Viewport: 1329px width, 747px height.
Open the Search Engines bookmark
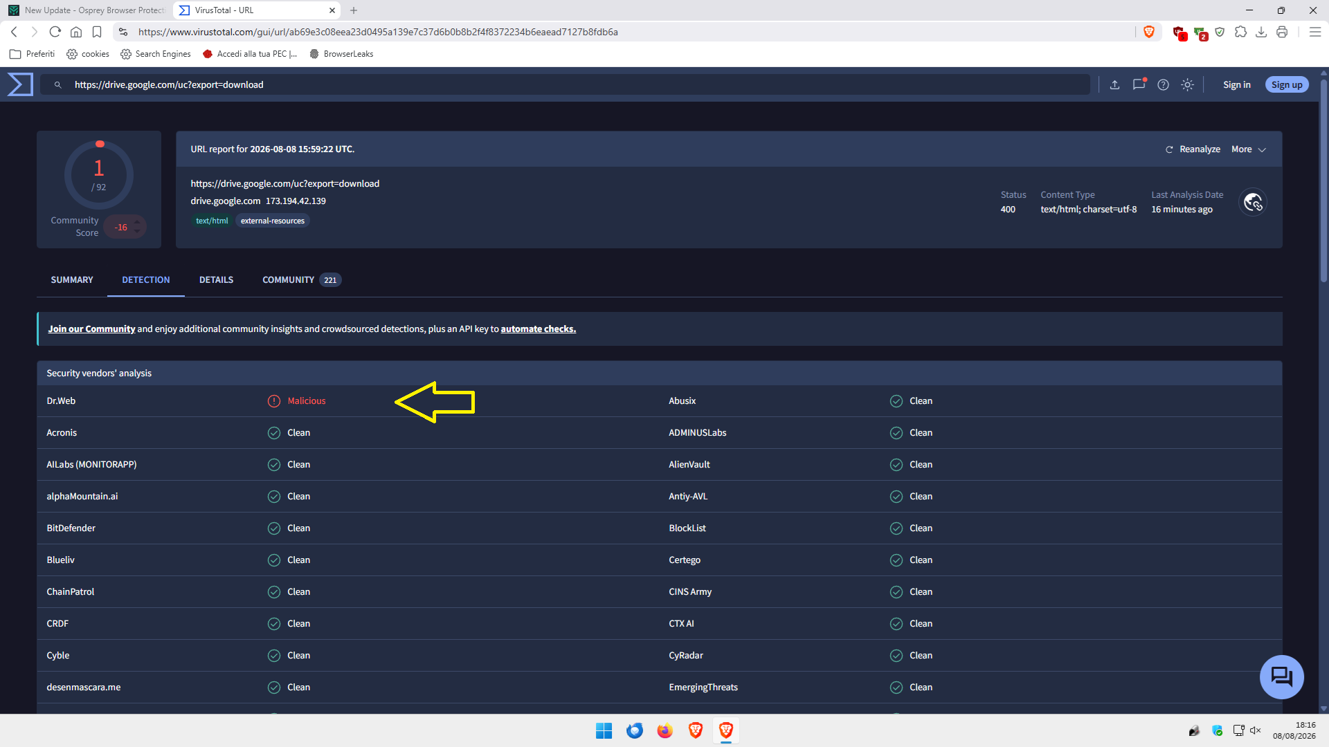pyautogui.click(x=156, y=54)
